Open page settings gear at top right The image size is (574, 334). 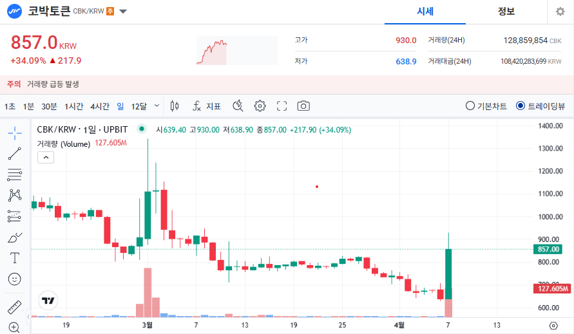(560, 12)
